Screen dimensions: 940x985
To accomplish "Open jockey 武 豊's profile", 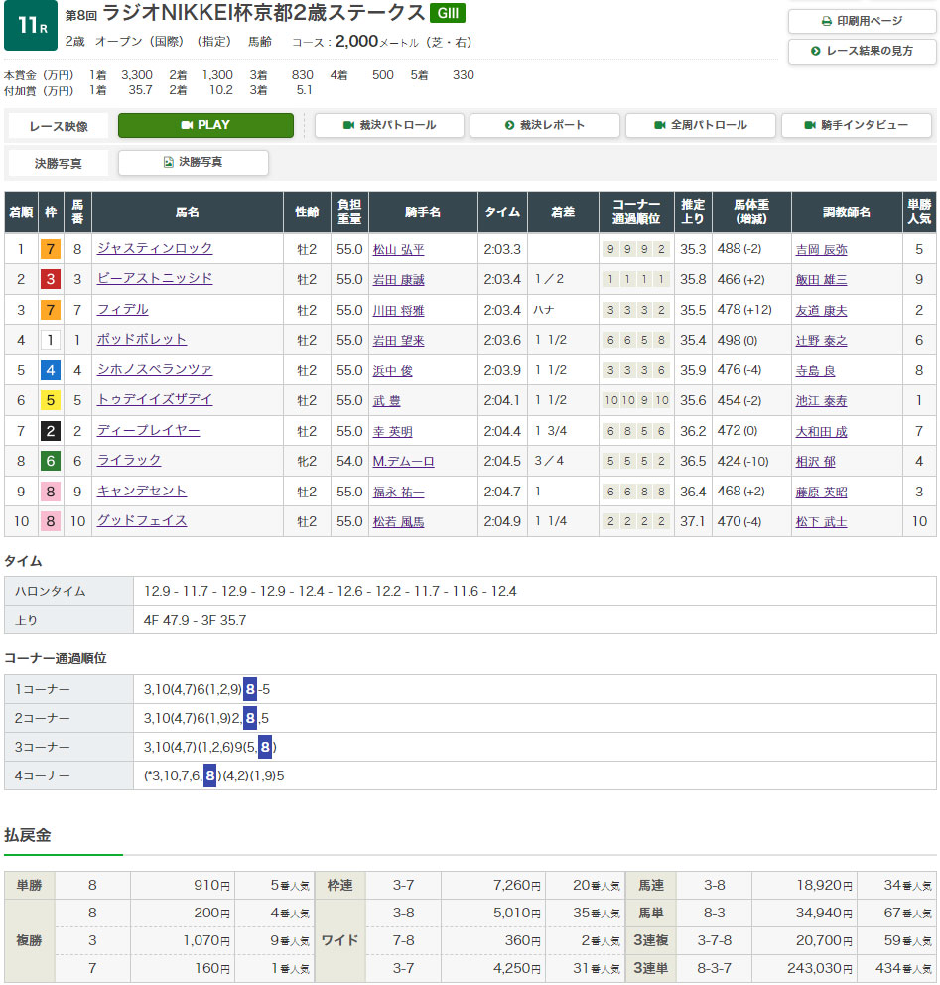I will [387, 401].
